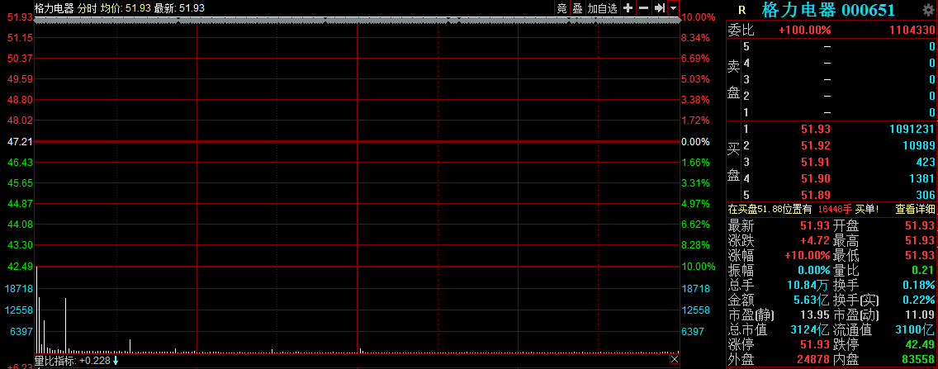938x369 pixels.
Task: Click the 委比 +100.00% value
Action: coord(804,30)
